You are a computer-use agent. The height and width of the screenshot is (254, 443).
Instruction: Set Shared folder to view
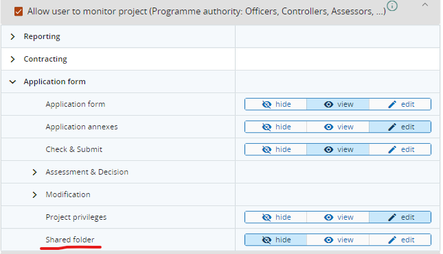pyautogui.click(x=338, y=240)
